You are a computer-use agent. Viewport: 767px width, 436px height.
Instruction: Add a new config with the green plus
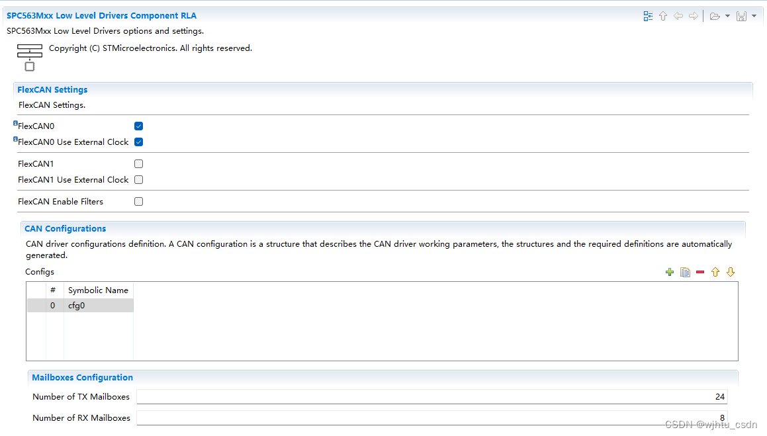670,273
